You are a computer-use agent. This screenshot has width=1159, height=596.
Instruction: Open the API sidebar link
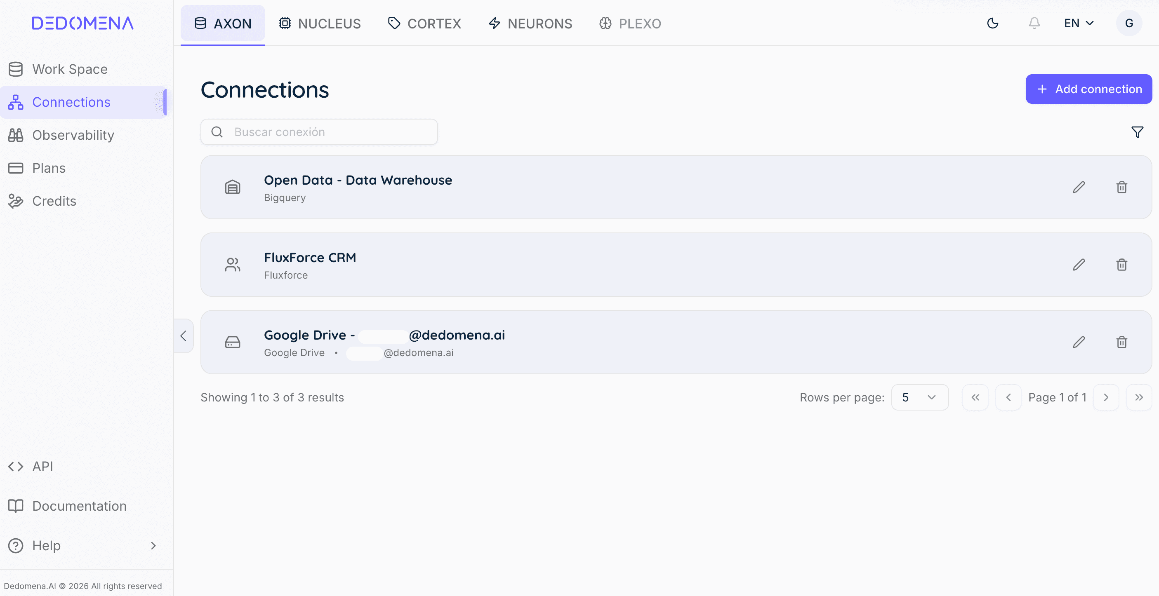[84, 467]
